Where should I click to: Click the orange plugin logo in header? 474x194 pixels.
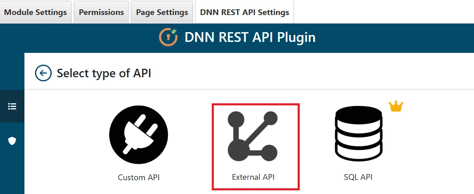pyautogui.click(x=168, y=37)
